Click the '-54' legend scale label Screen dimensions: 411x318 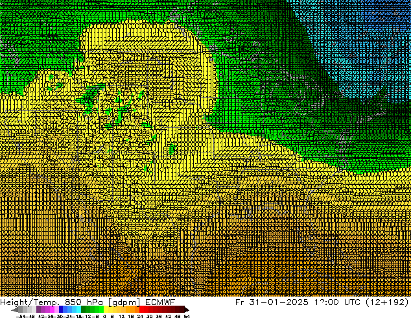pos(21,316)
